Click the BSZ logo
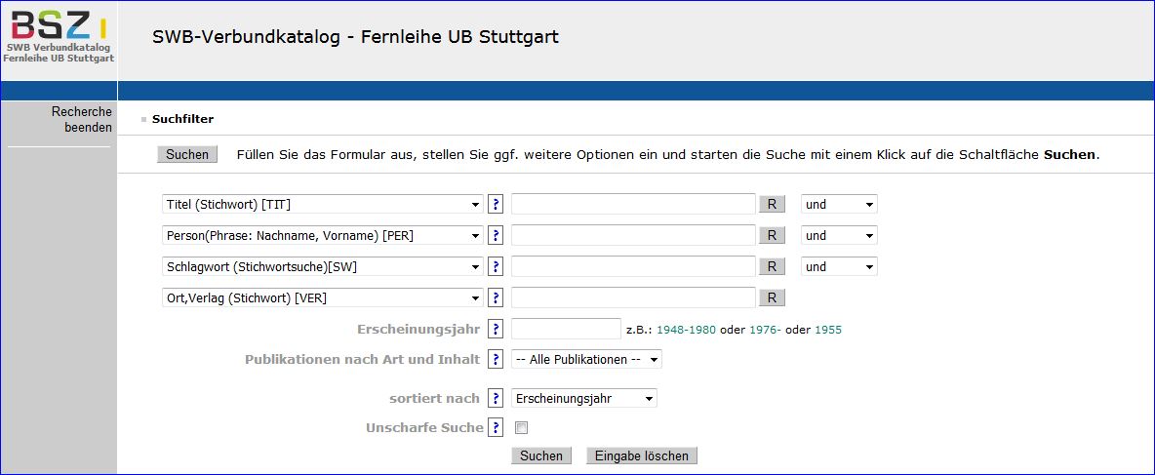This screenshot has width=1155, height=475. click(x=59, y=36)
